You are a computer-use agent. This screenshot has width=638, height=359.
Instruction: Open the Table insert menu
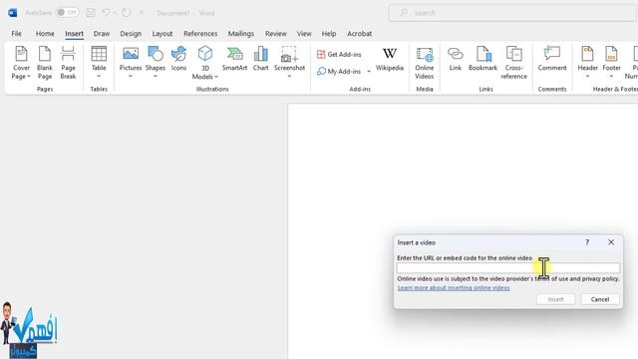99,63
